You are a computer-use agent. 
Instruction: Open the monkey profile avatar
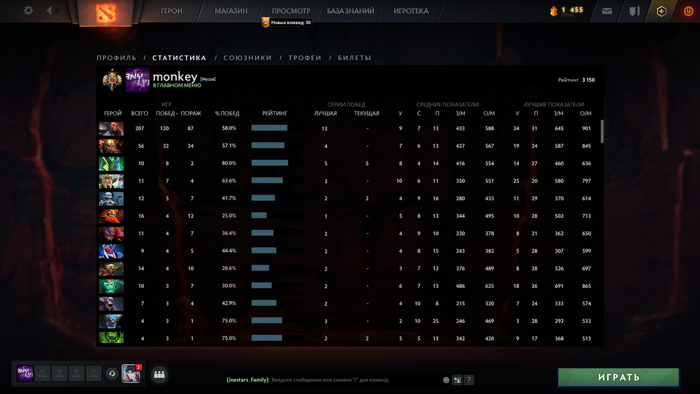pyautogui.click(x=137, y=80)
